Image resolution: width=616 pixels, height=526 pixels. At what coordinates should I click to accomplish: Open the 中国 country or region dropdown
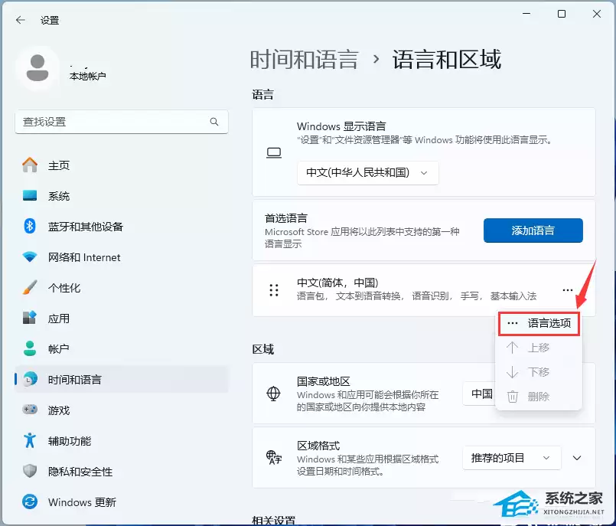click(479, 394)
